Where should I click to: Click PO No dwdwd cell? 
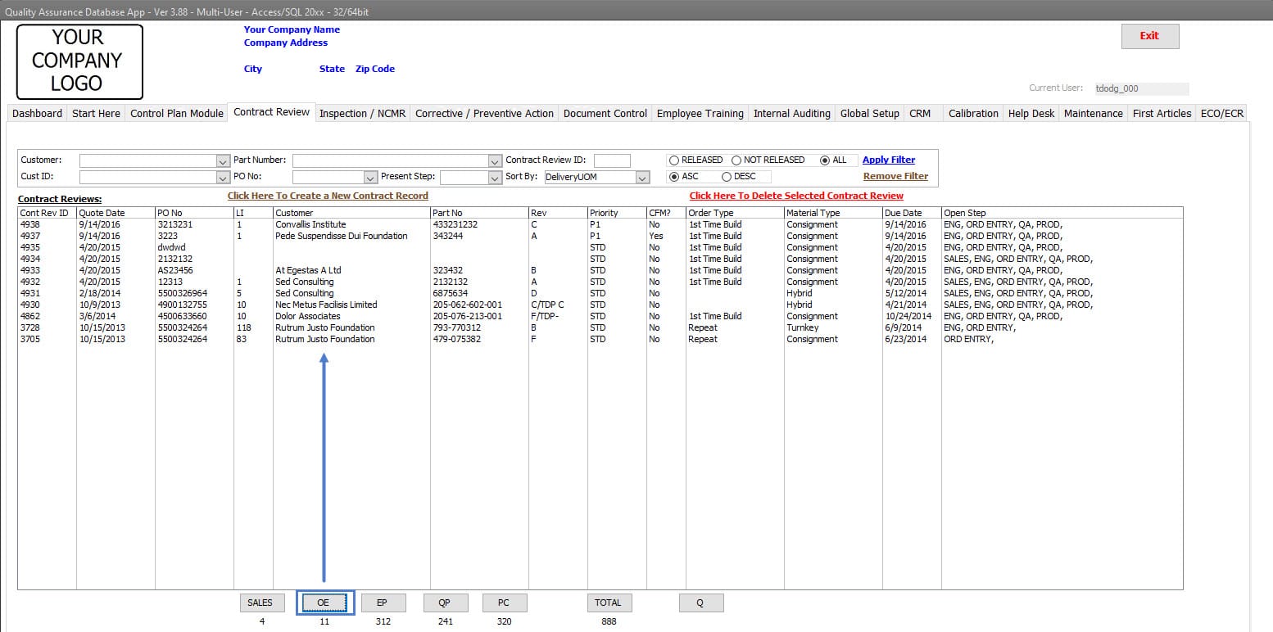coord(172,247)
